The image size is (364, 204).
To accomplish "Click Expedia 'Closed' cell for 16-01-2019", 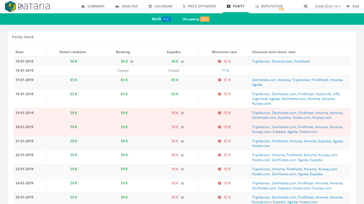I will coord(174,71).
